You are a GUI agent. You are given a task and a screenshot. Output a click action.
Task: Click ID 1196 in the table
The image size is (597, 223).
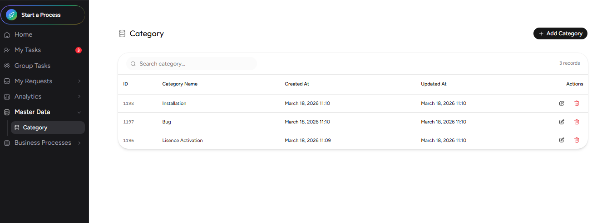[128, 141]
